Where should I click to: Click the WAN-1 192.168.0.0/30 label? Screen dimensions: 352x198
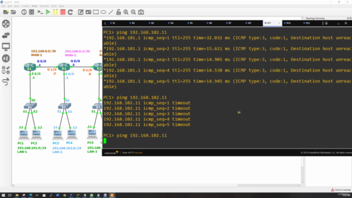(43, 53)
